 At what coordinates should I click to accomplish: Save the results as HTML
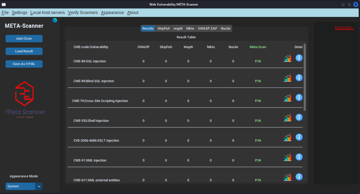click(x=24, y=64)
